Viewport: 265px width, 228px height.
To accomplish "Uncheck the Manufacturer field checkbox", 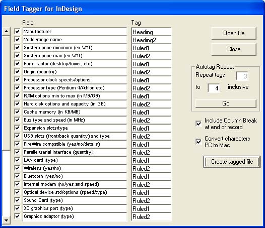I will [x=17, y=31].
